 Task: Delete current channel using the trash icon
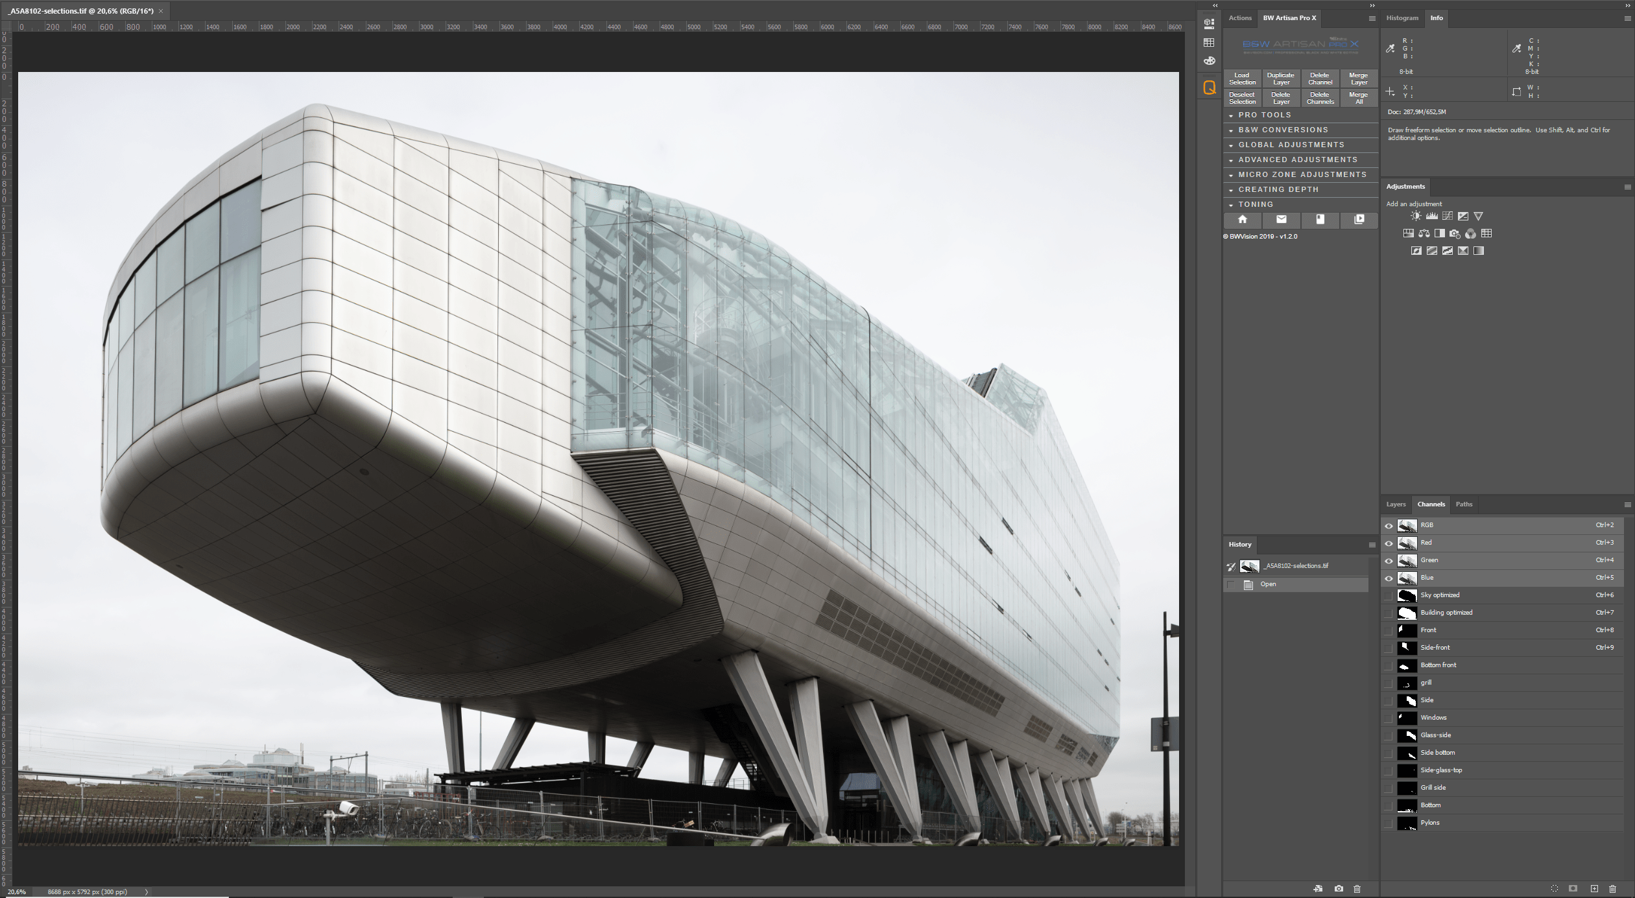pyautogui.click(x=1614, y=889)
